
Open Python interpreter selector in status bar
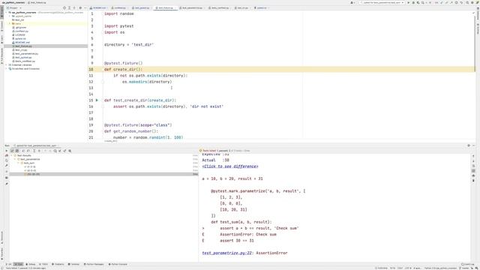[440, 268]
